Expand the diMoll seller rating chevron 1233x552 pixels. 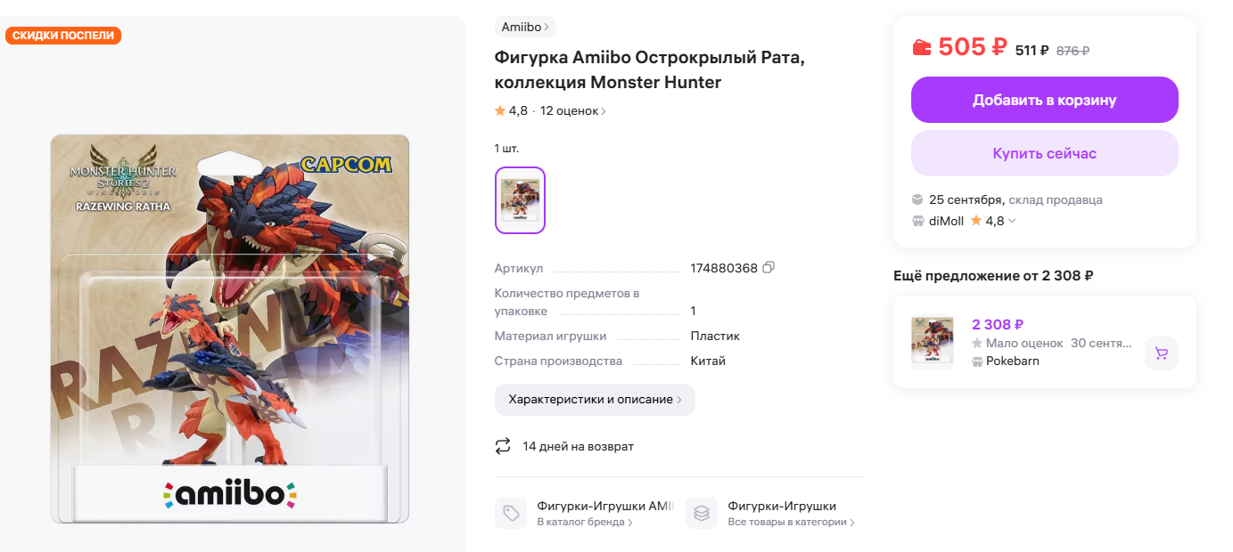pyautogui.click(x=1012, y=221)
